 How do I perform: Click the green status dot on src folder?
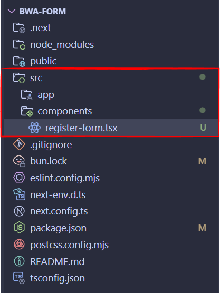203,77
